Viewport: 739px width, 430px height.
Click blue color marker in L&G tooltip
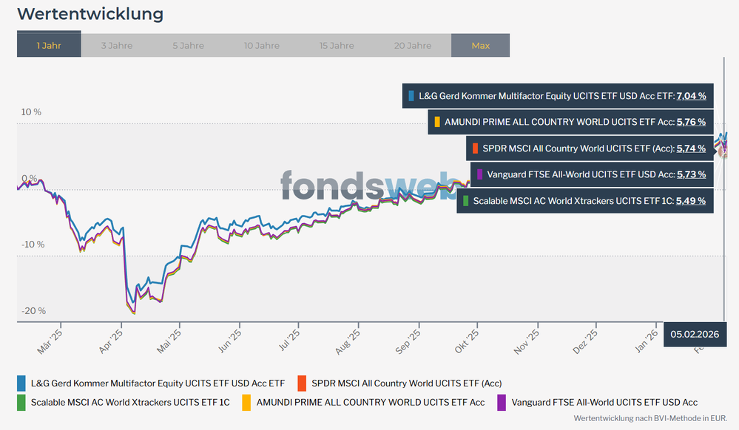point(411,96)
